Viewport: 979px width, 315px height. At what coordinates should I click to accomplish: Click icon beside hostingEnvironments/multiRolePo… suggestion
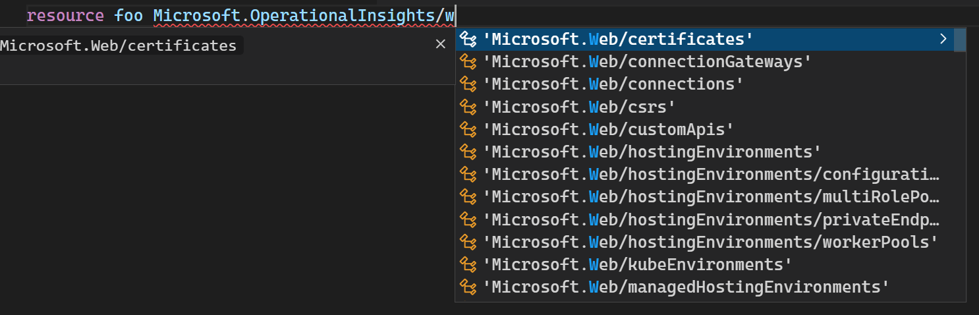point(468,197)
